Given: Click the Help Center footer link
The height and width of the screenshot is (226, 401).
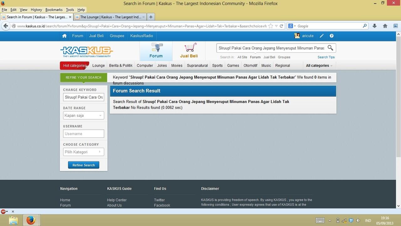Looking at the screenshot, I should pyautogui.click(x=117, y=200).
